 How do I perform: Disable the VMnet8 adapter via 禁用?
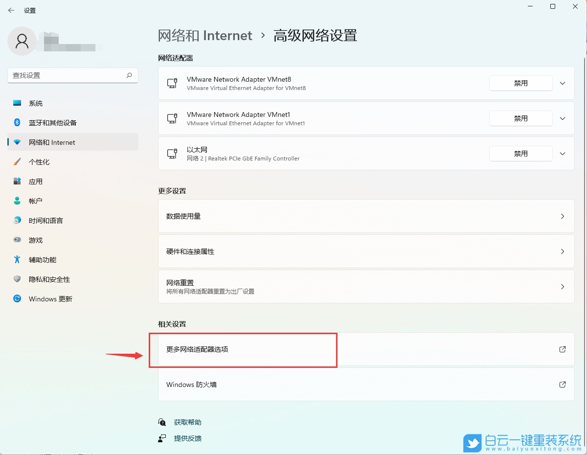coord(520,83)
